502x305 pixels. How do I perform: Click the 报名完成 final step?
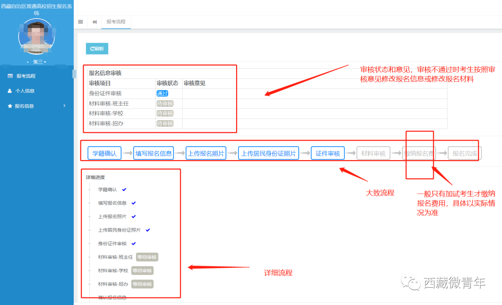(464, 153)
